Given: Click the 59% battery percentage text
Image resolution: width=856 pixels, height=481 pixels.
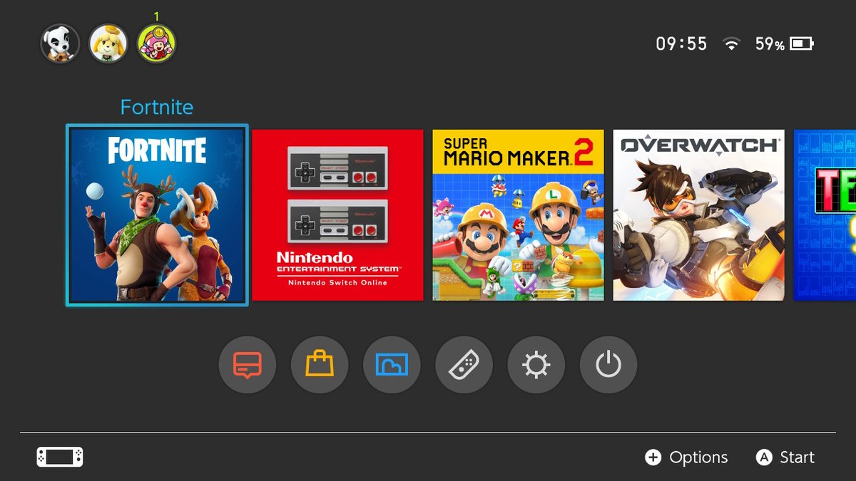Looking at the screenshot, I should coord(770,44).
